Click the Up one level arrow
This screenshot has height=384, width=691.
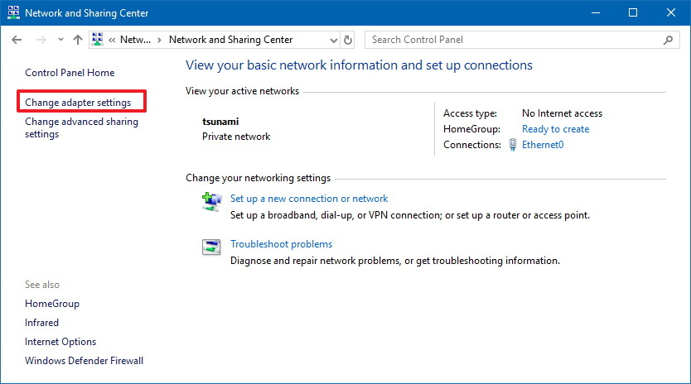[x=78, y=40]
